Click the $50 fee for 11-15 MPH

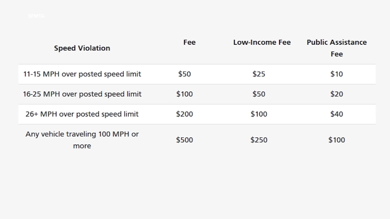(x=185, y=74)
